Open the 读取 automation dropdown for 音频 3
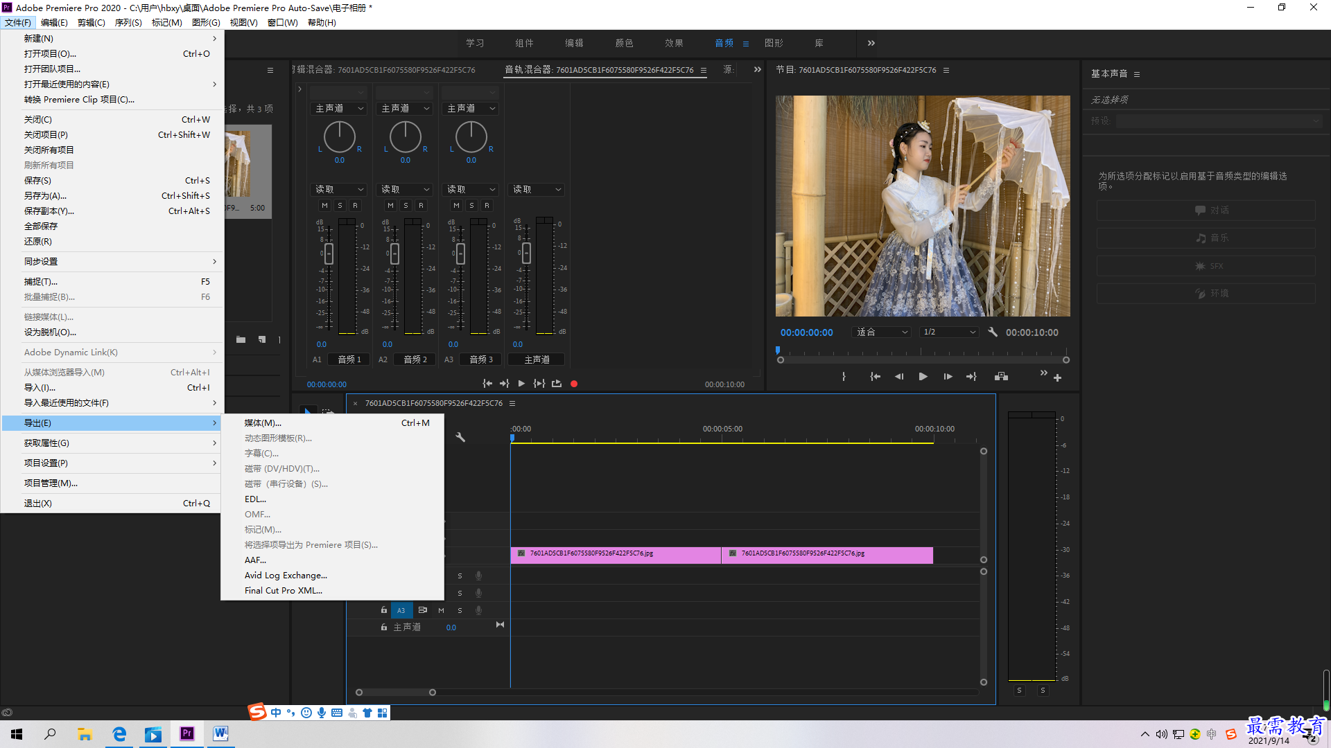Screen dimensions: 1331x748 click(471, 190)
